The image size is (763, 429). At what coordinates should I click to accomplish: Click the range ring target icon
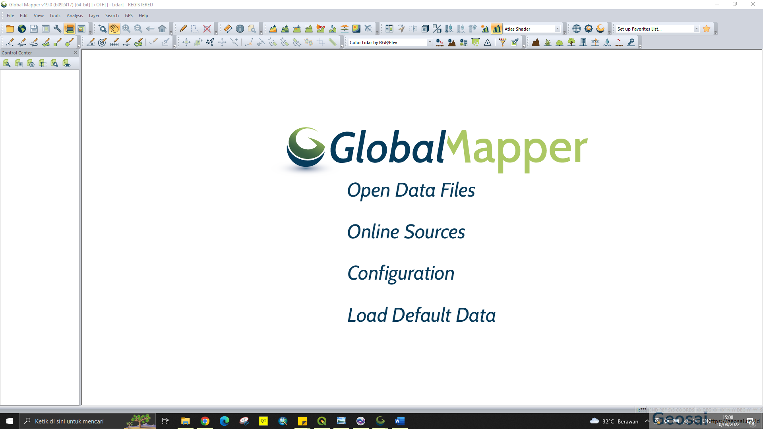103,42
